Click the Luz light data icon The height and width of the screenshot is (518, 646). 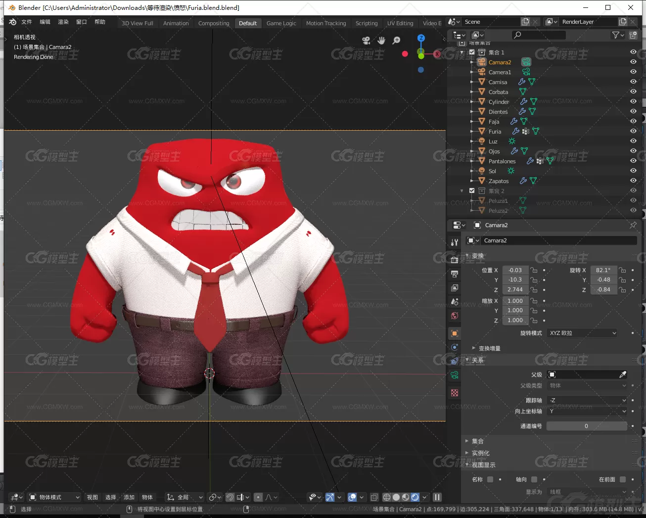coord(512,141)
